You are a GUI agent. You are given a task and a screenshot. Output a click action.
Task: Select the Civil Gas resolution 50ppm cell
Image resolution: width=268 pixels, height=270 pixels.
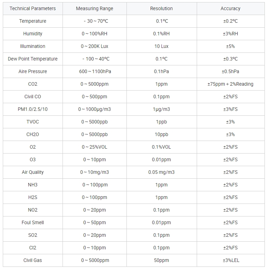pyautogui.click(x=161, y=260)
